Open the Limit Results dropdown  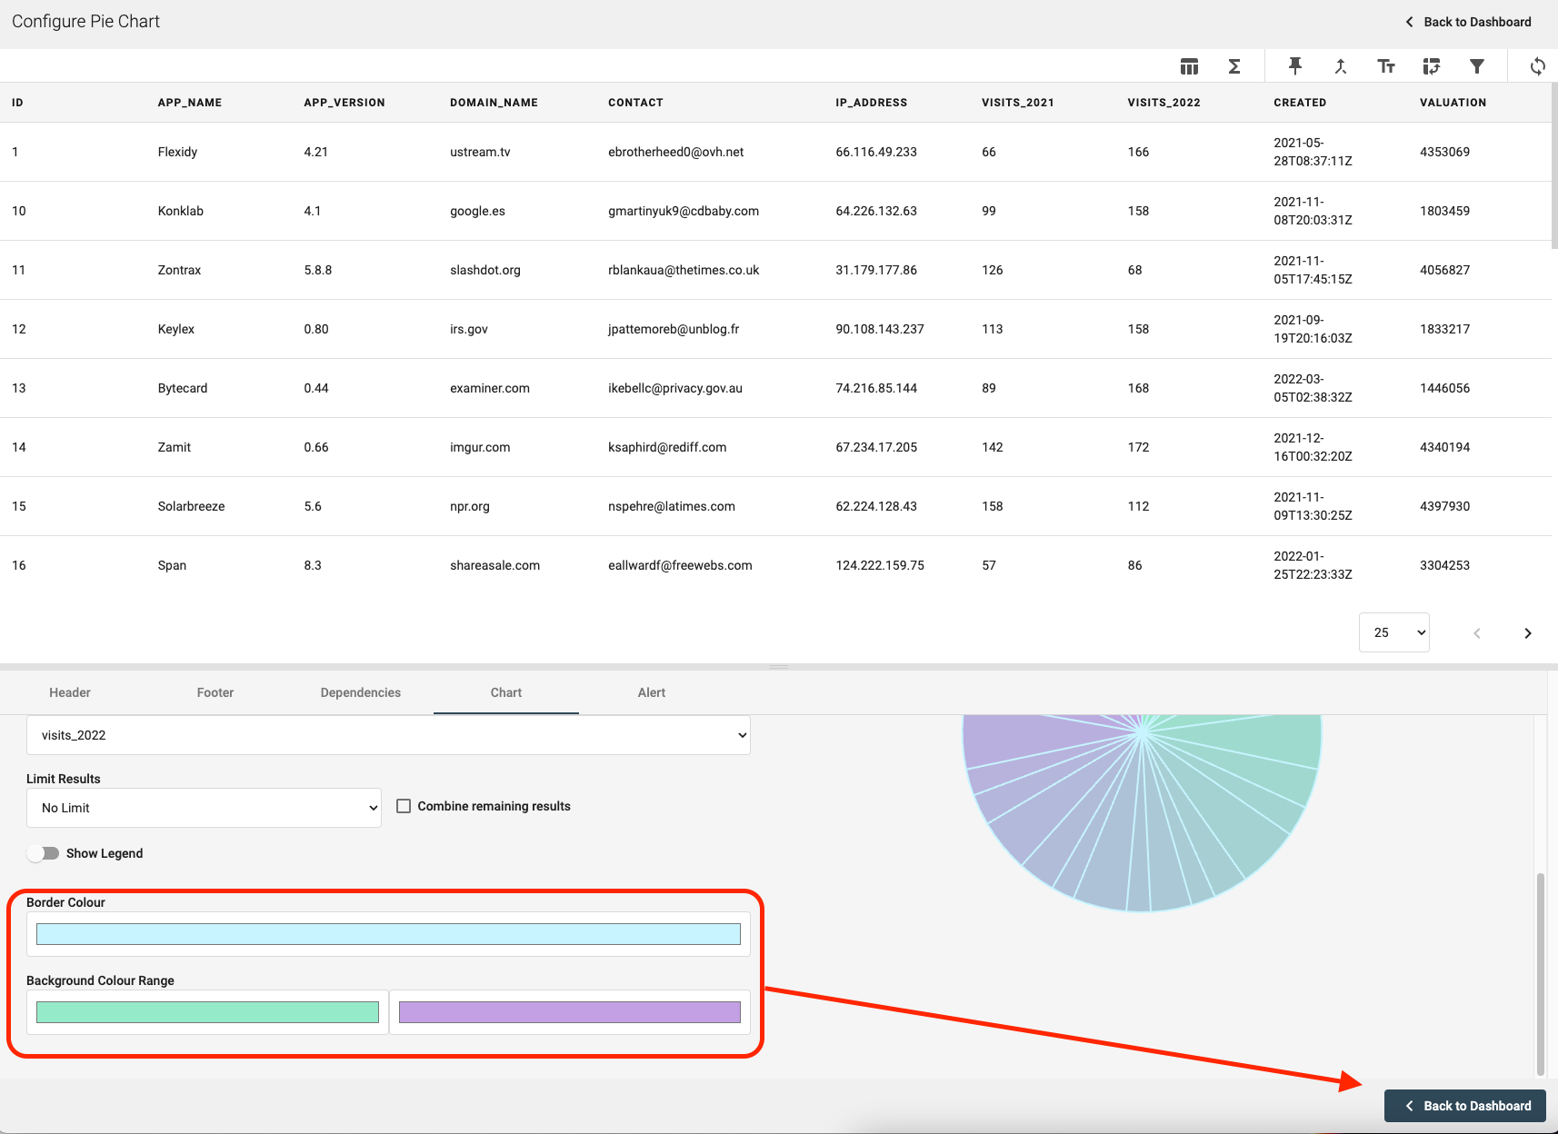(x=205, y=808)
